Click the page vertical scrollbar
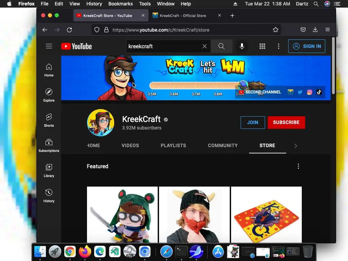 [333, 66]
